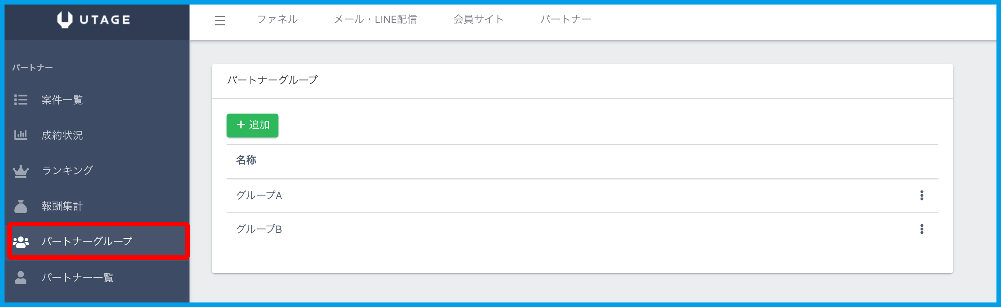The width and height of the screenshot is (1001, 307).
Task: Open the 案件一覧 sidebar link
Action: [62, 100]
